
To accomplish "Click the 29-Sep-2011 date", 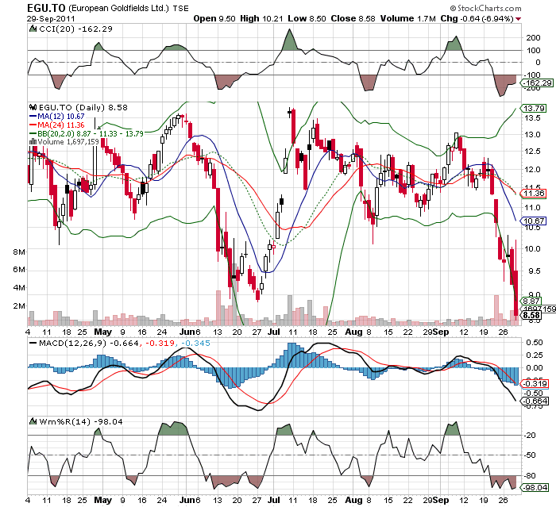I will (x=51, y=18).
